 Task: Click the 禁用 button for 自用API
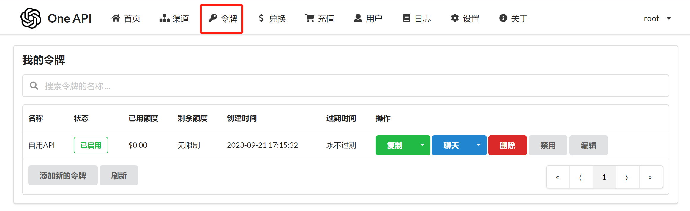tap(548, 145)
